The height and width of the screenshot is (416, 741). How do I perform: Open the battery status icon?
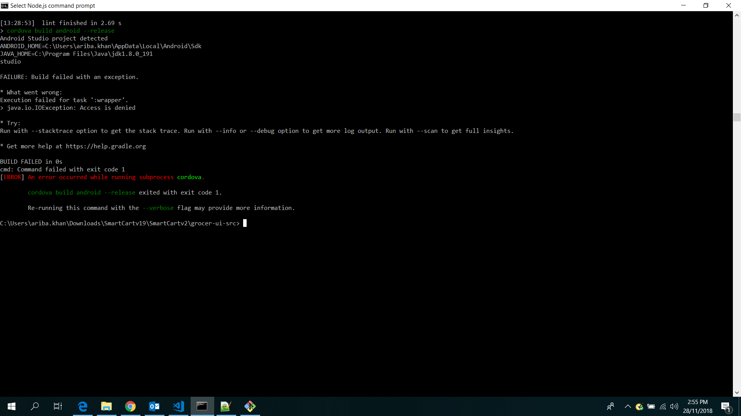click(651, 406)
